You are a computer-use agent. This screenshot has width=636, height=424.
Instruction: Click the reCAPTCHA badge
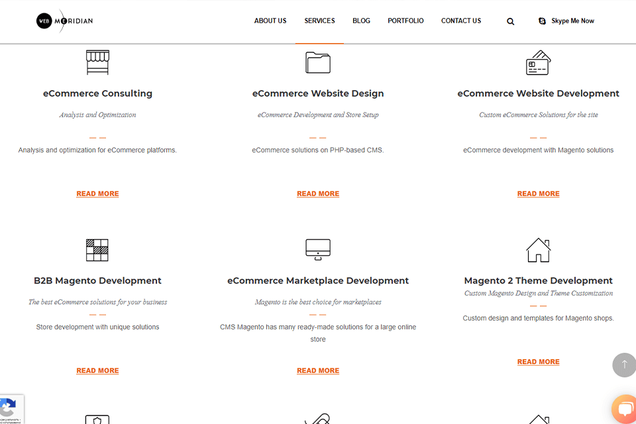coord(11,409)
